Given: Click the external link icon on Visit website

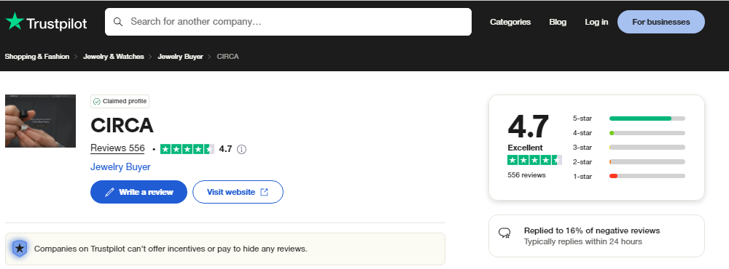Looking at the screenshot, I should [264, 192].
